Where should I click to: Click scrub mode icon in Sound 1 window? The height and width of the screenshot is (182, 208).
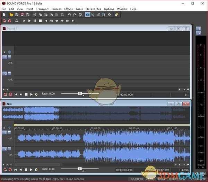pos(36,94)
